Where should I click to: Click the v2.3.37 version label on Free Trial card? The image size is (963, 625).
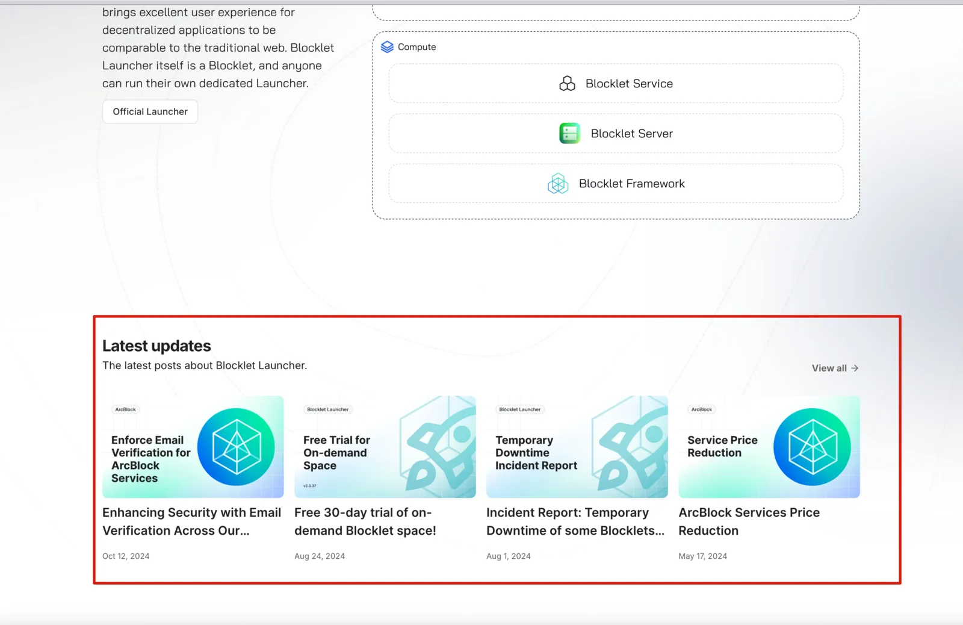click(310, 486)
